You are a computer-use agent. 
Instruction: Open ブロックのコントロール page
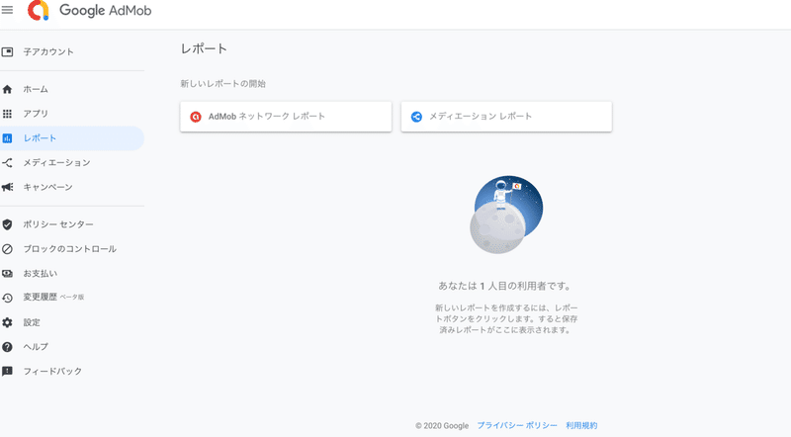point(72,249)
